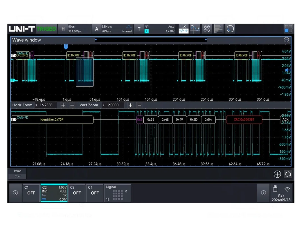302x227 pixels.
Task: Select the 0x4E data byte block
Action: point(165,119)
